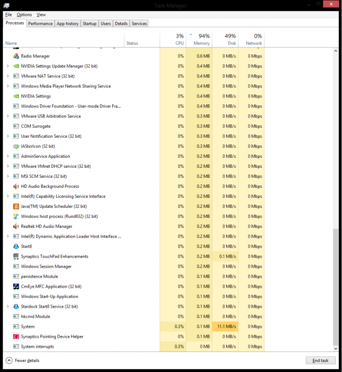Sort by the CPU column header
Screen dimensions: 342x372
173,40
